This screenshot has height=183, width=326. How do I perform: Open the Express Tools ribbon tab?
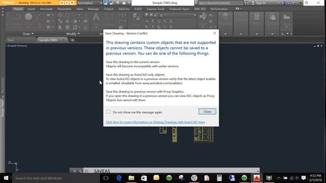tap(155, 9)
